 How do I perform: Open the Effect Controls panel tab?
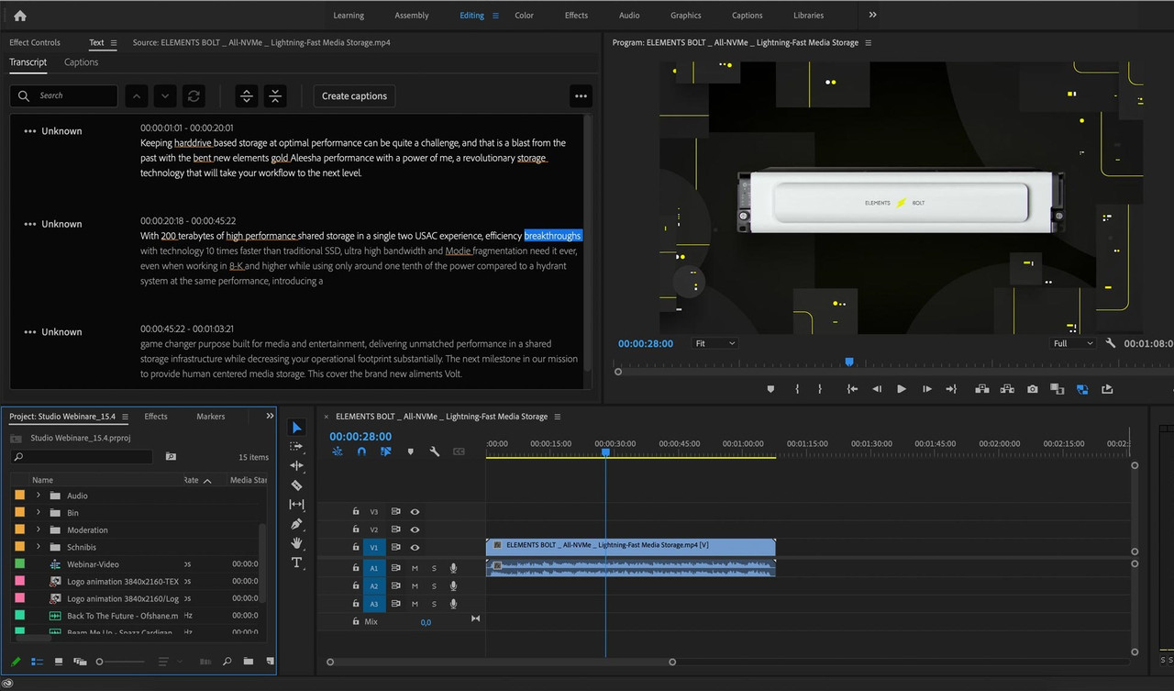tap(35, 42)
